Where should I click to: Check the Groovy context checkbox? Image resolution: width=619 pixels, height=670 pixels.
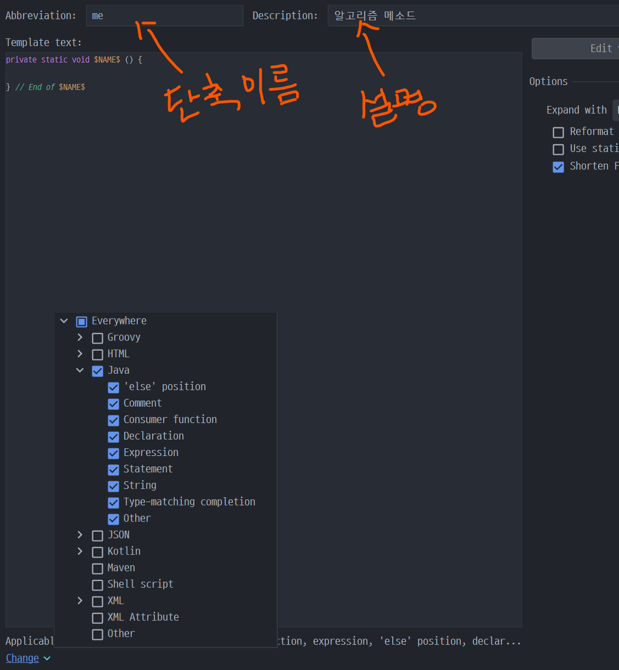(x=97, y=338)
